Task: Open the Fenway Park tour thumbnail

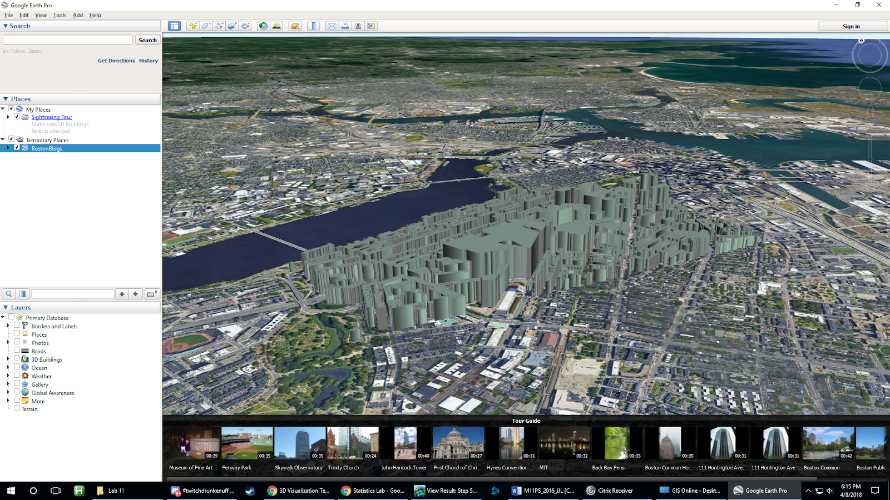Action: pos(246,442)
